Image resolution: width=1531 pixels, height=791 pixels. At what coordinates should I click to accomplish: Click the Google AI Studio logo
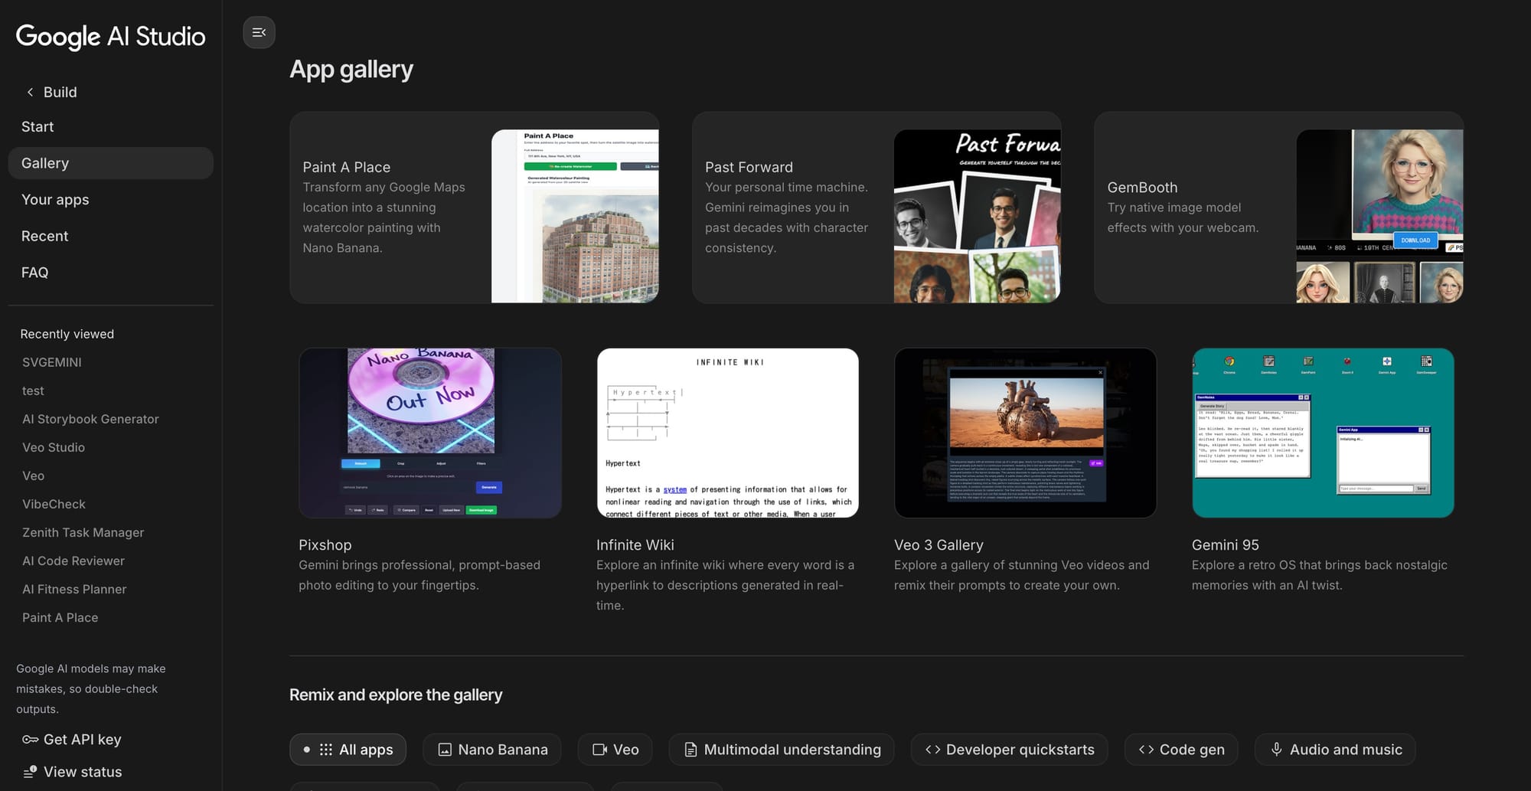[x=109, y=36]
